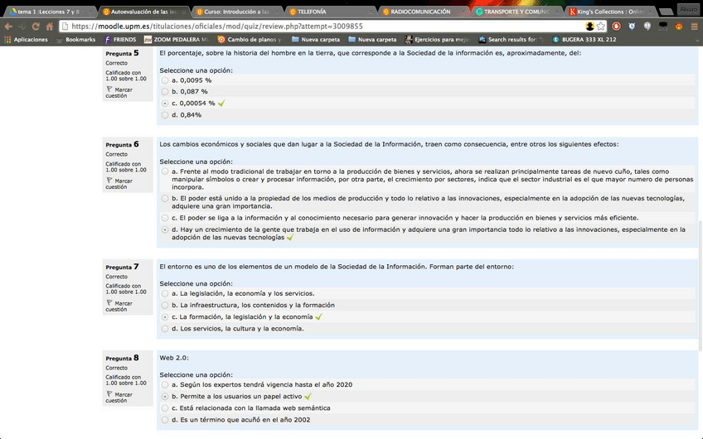Screen dimensions: 703x439
Task: Select radio 'La infraestructura, los contenidos y la formación'
Action: pos(165,305)
